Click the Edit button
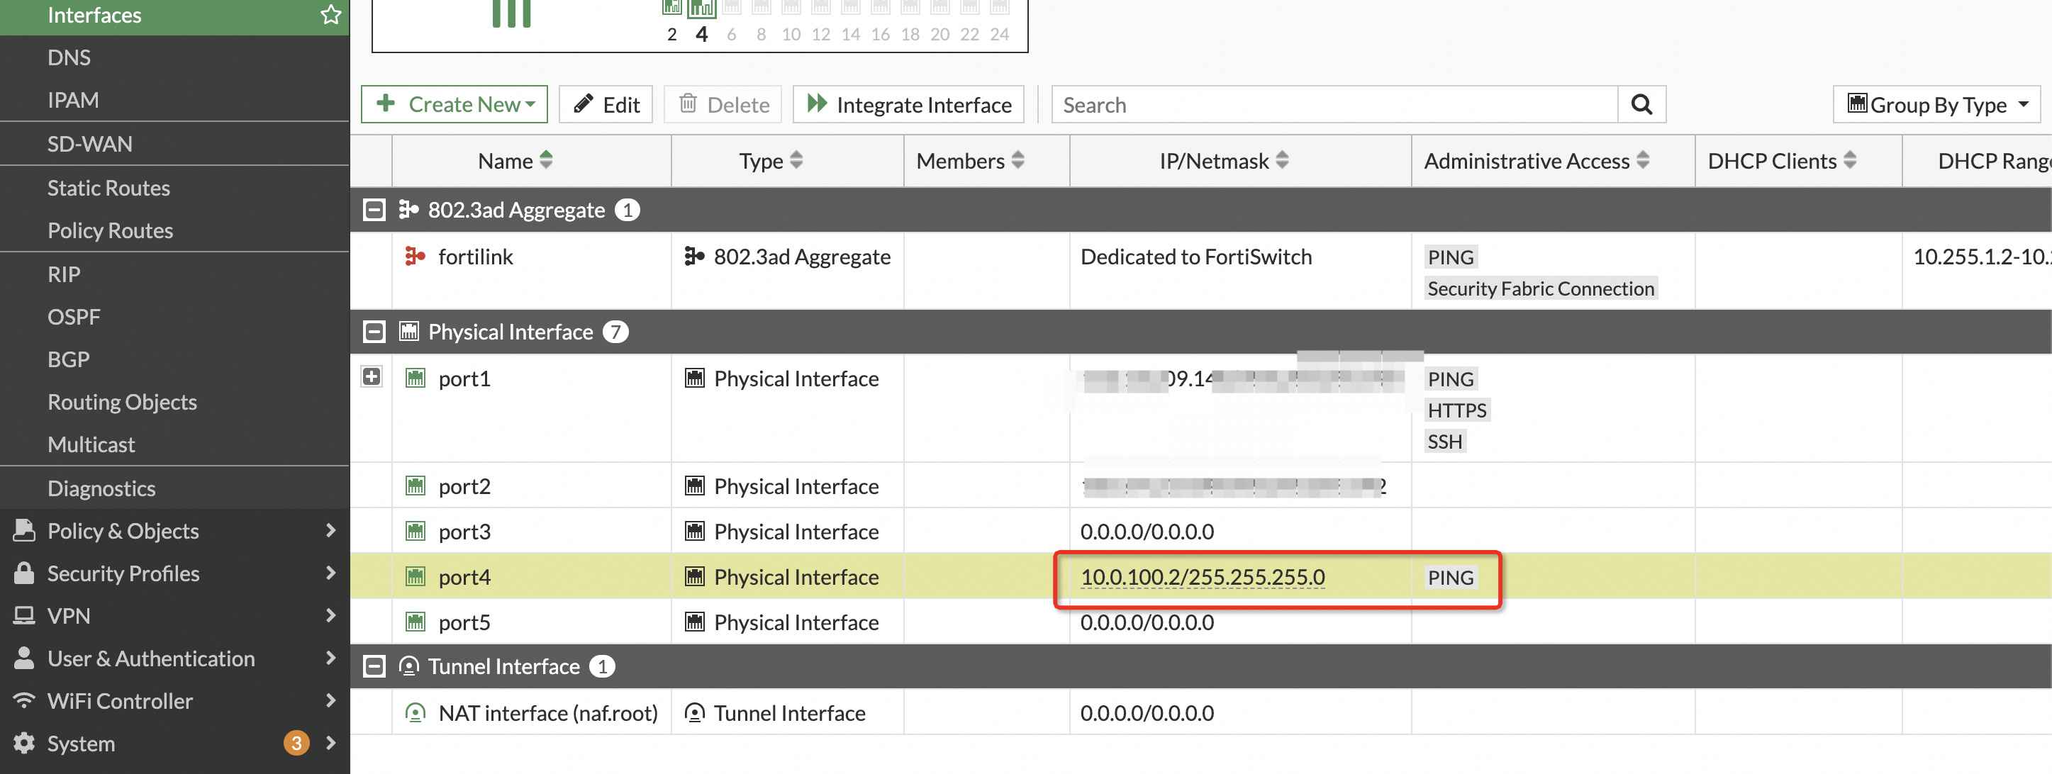The height and width of the screenshot is (774, 2052). coord(606,104)
